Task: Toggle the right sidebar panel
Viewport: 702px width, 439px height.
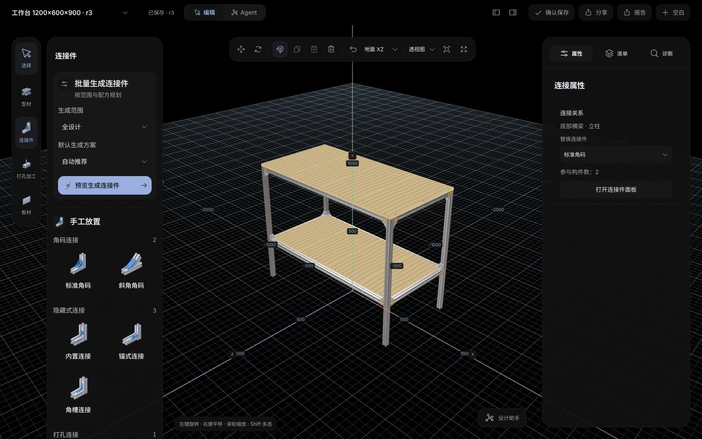Action: click(x=513, y=13)
